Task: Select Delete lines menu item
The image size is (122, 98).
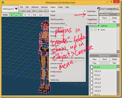Action: (67, 80)
